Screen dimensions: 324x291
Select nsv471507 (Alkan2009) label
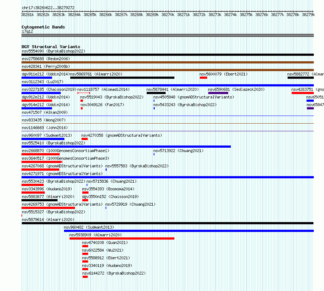[45, 112]
